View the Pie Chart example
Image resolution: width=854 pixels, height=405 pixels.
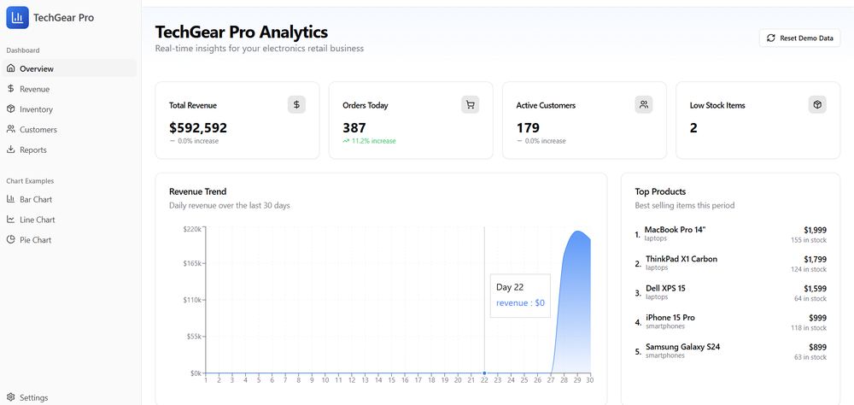point(70,239)
